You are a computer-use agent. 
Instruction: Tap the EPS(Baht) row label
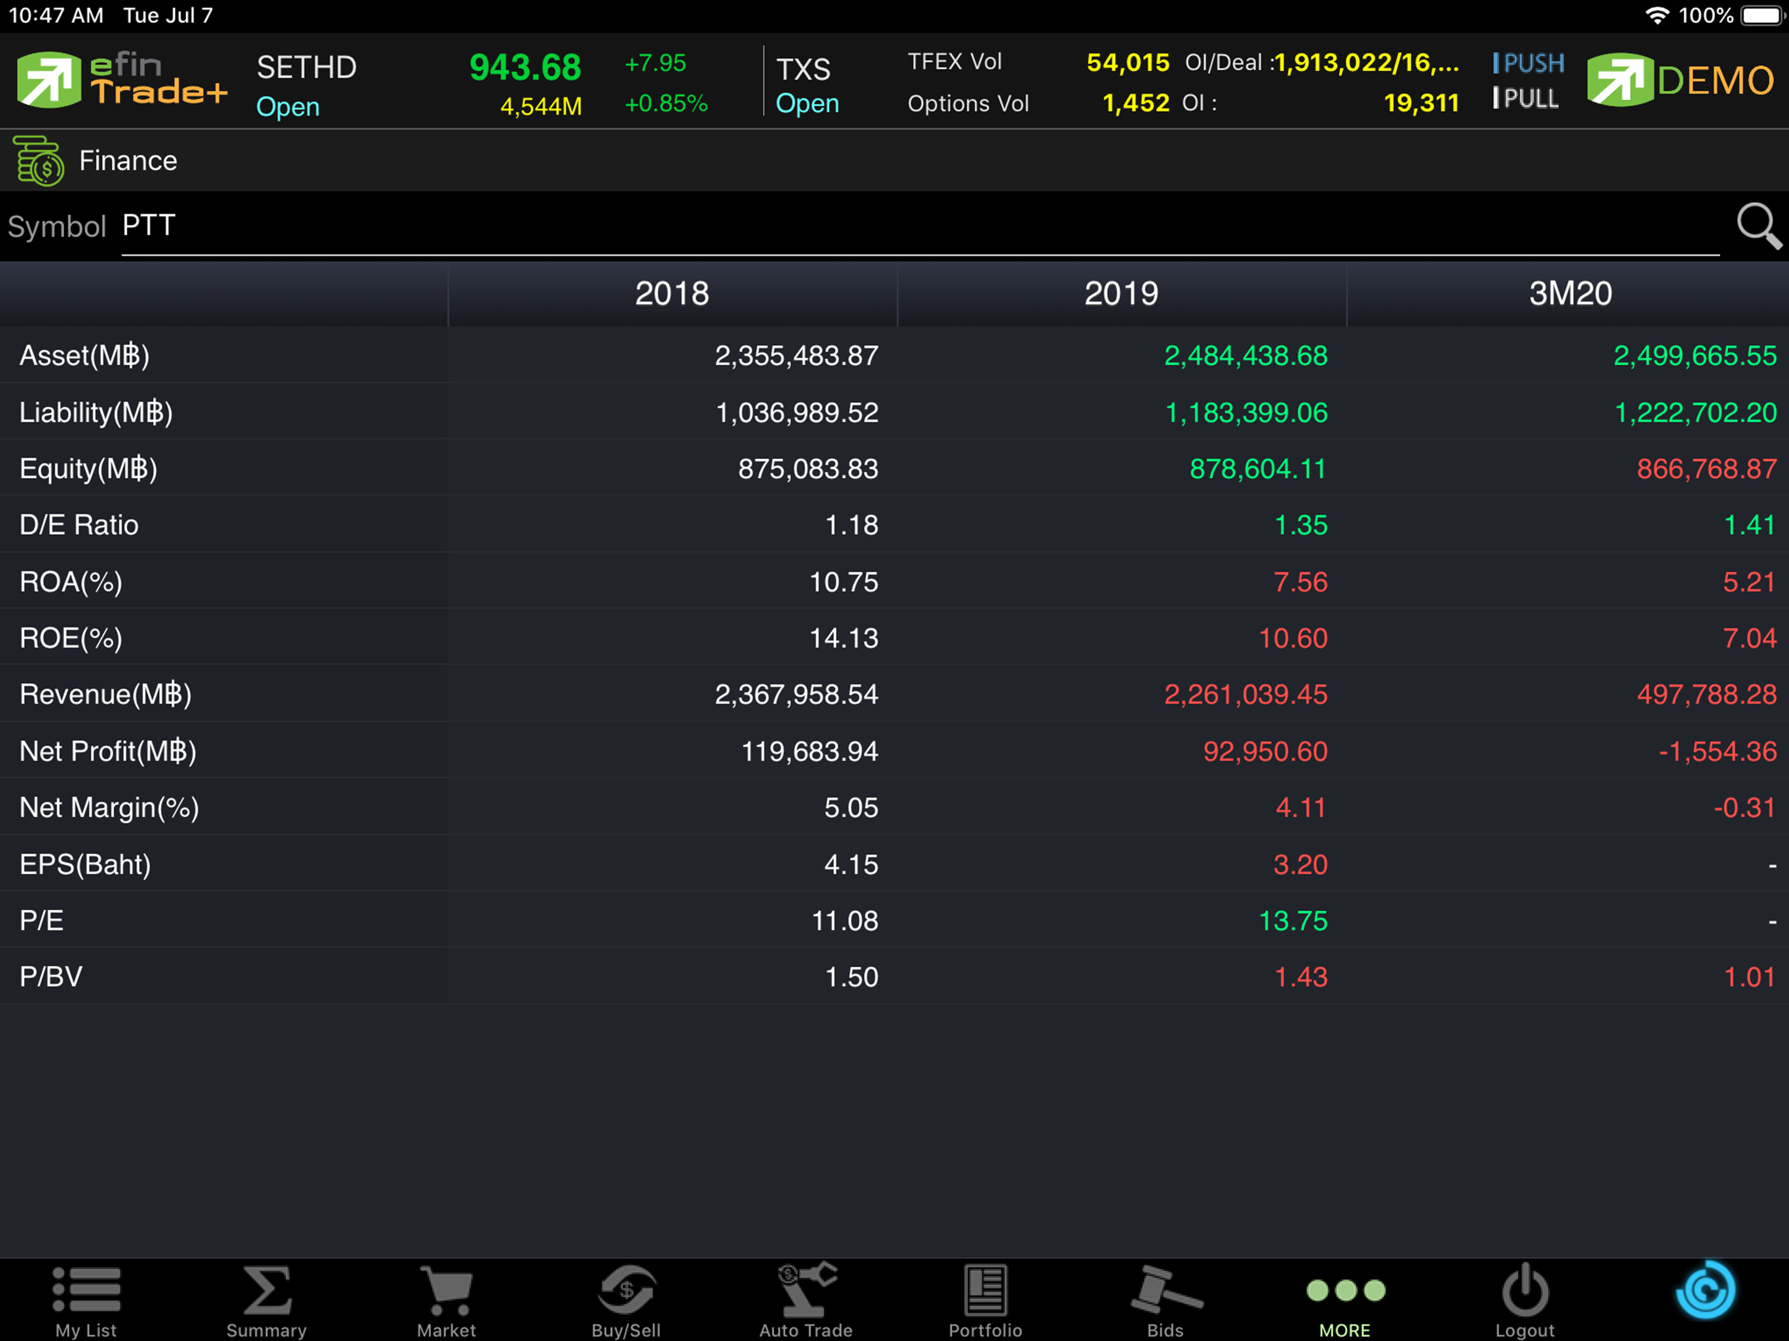coord(85,864)
